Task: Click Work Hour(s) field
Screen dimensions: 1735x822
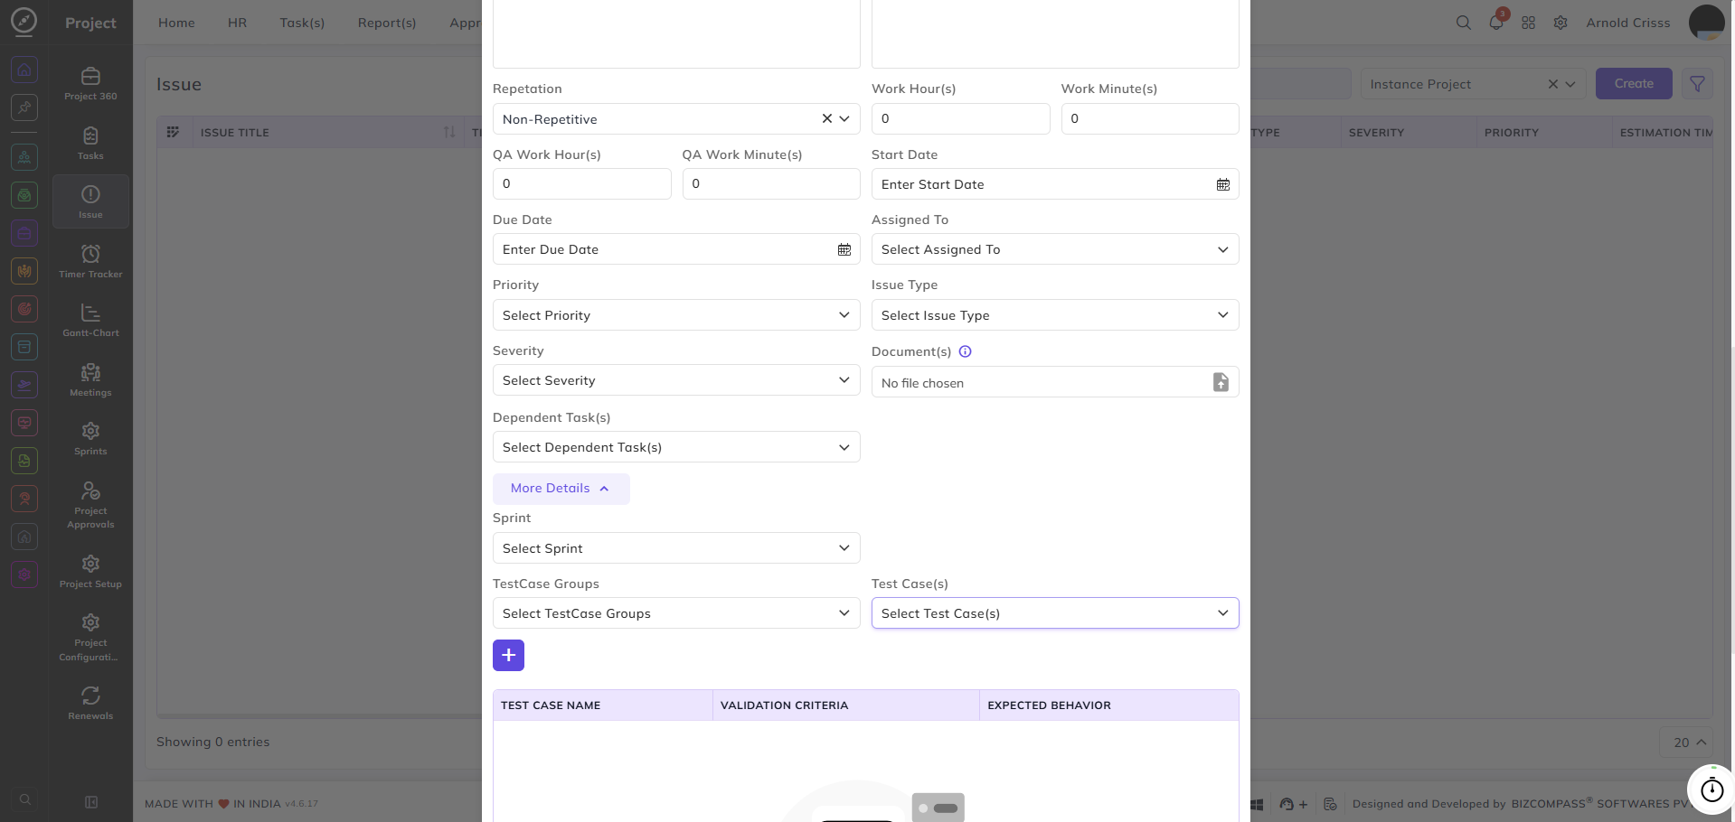Action: click(960, 118)
